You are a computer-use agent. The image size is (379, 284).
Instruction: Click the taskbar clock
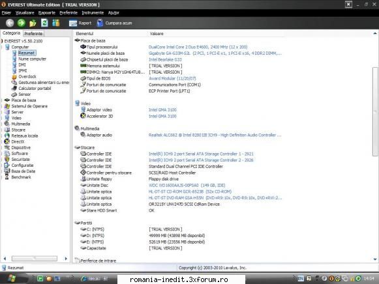coord(369,279)
